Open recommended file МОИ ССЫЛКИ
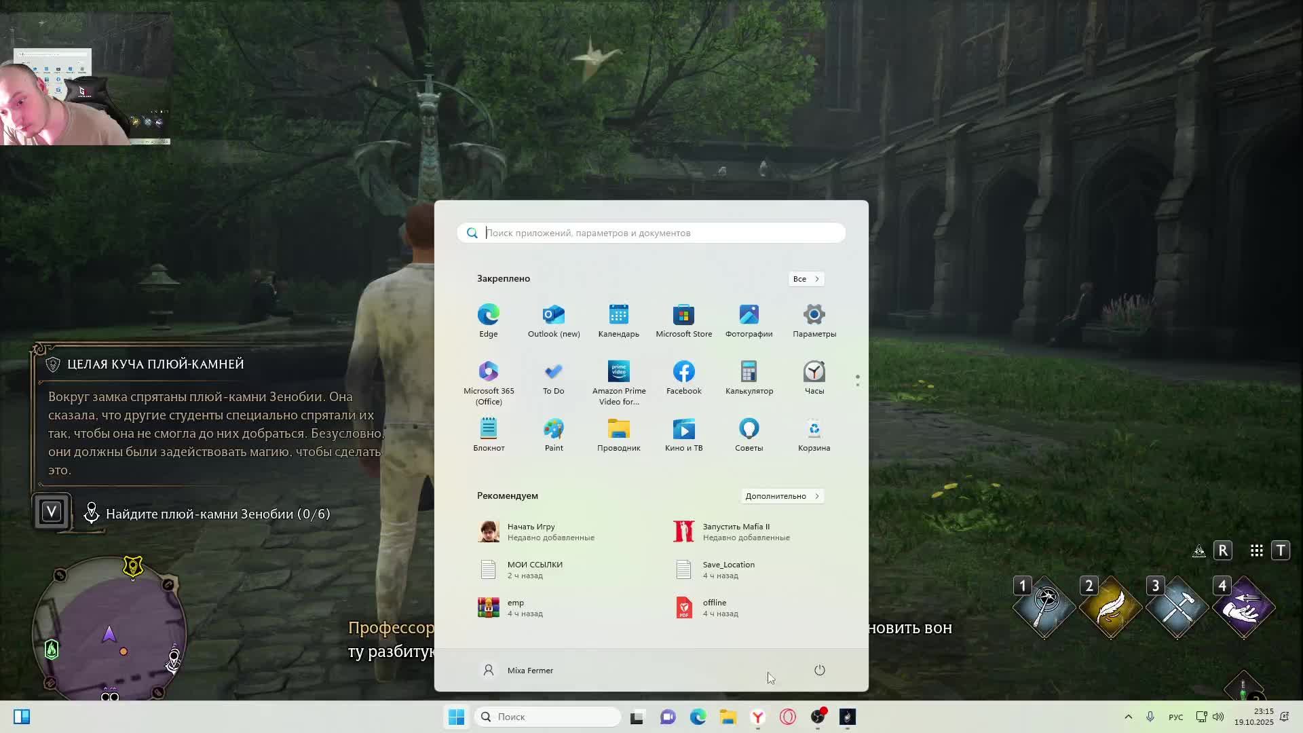This screenshot has width=1303, height=733. point(535,569)
